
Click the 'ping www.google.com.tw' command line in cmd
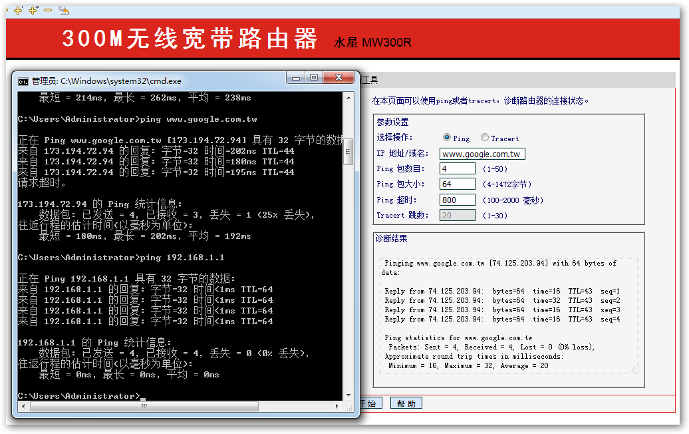[x=137, y=119]
